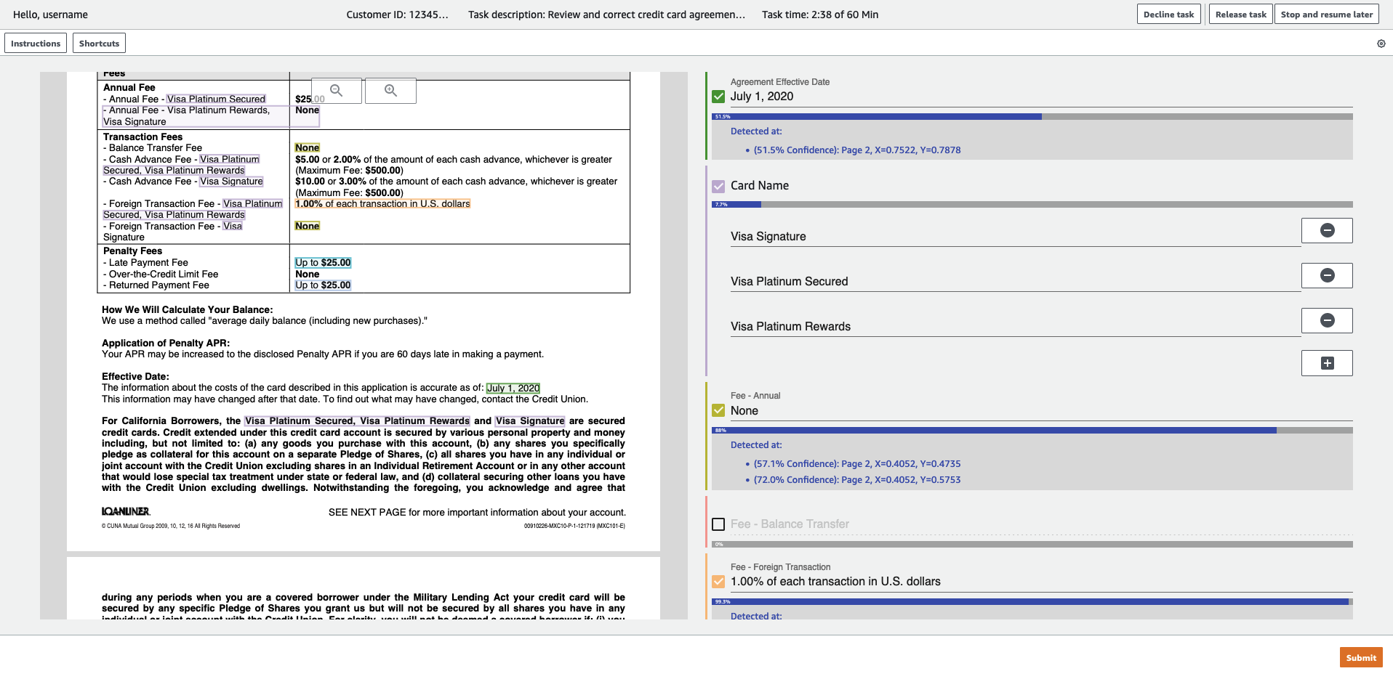The height and width of the screenshot is (679, 1393).
Task: Select highlighted July 1, 2020 in the document
Action: coord(513,388)
